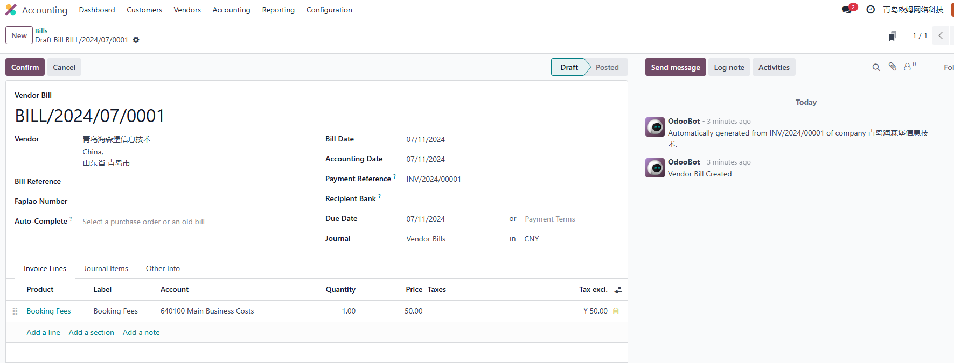This screenshot has height=363, width=954.
Task: Add a section to invoice lines
Action: click(x=92, y=332)
